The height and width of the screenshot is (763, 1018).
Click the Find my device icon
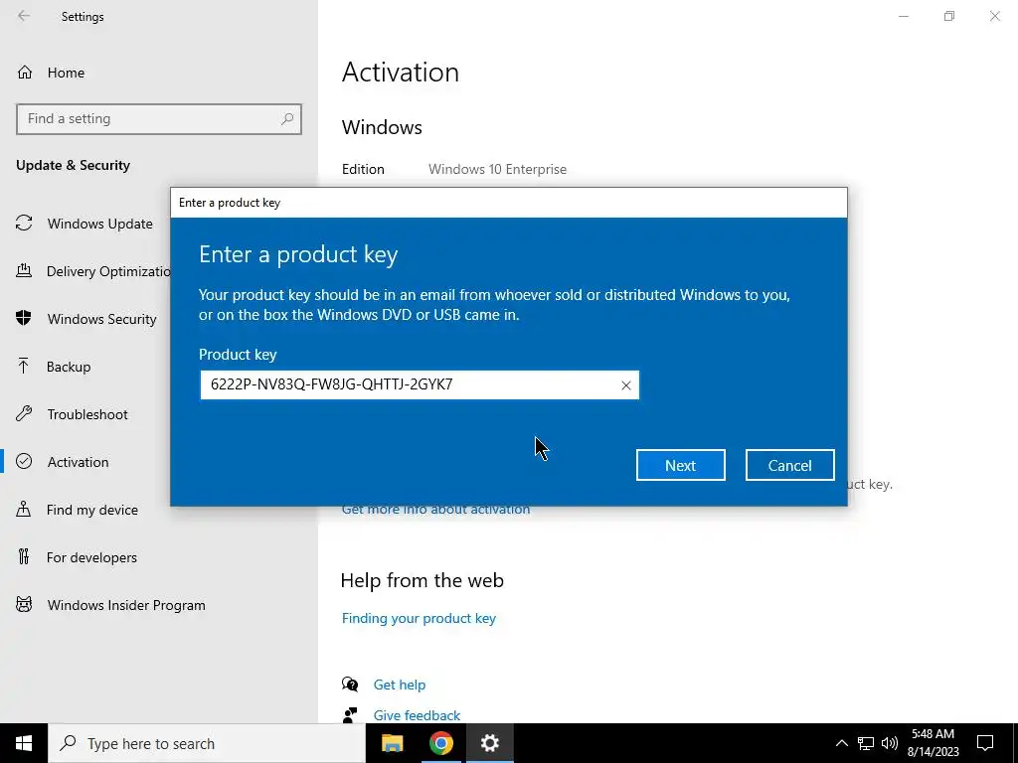point(24,509)
